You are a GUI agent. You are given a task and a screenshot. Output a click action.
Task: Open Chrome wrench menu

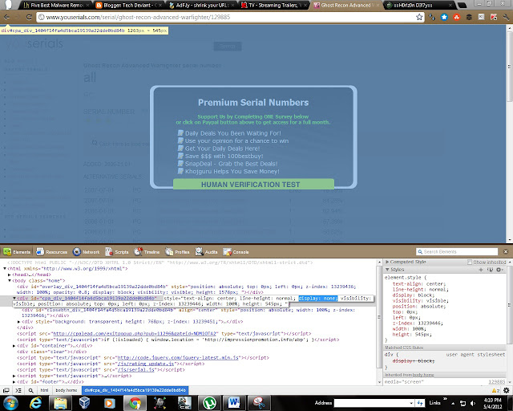[x=506, y=17]
